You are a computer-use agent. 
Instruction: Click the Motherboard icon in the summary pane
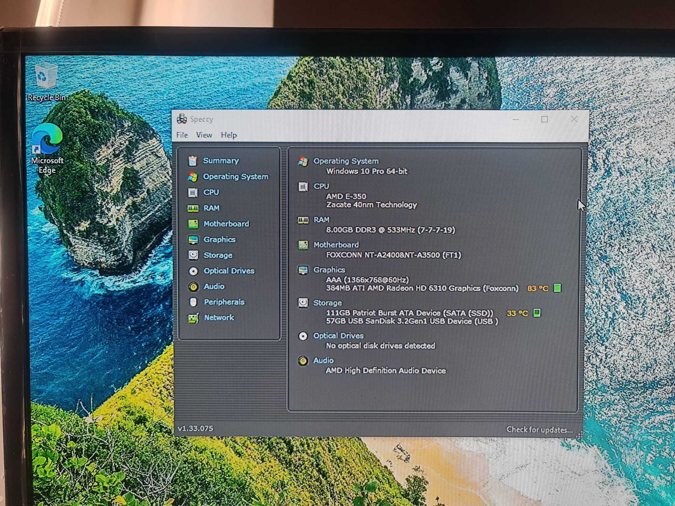click(x=303, y=245)
